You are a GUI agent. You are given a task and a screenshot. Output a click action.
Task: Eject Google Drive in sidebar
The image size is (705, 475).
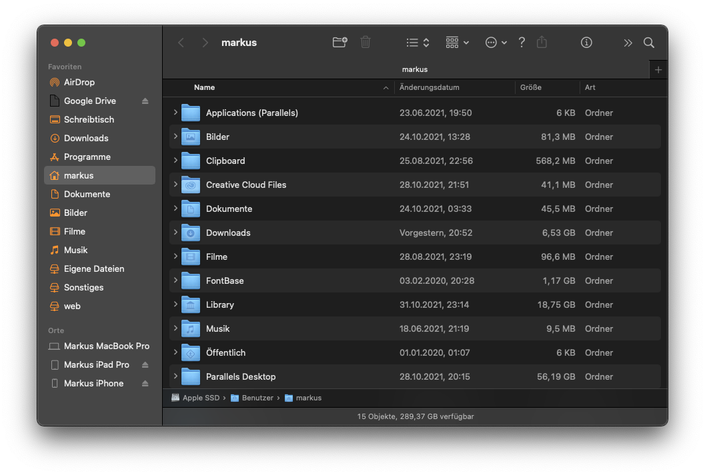pos(145,101)
